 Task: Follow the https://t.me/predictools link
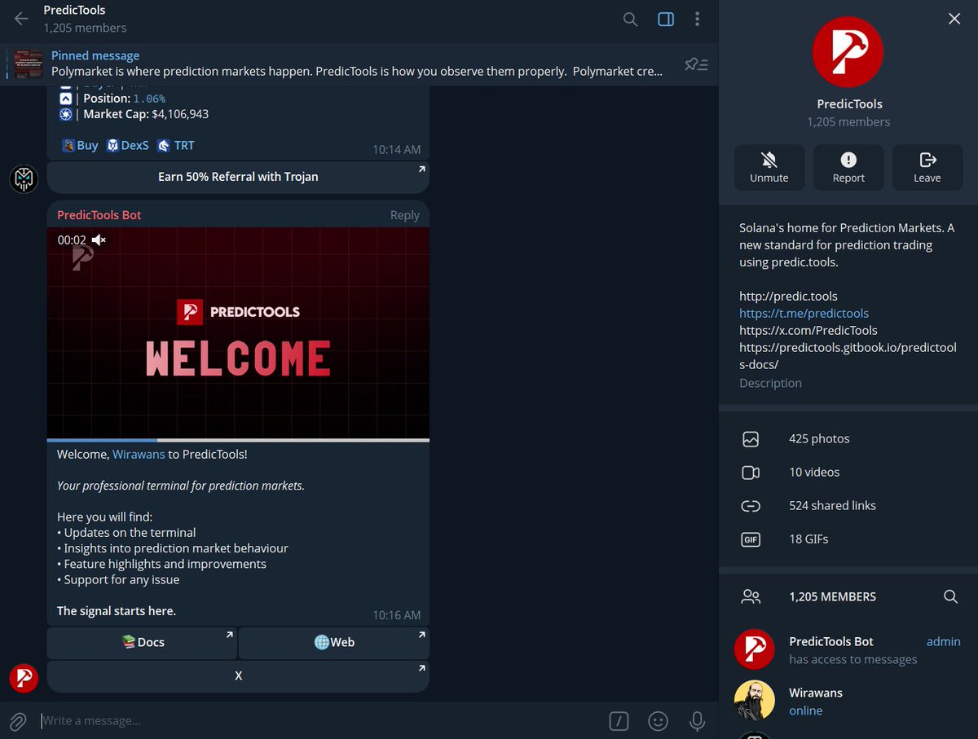point(804,313)
